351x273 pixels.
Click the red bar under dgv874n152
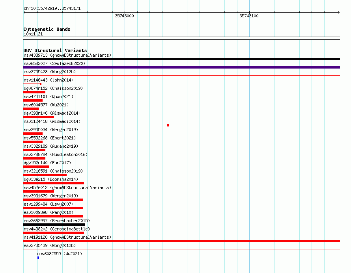[34, 92]
